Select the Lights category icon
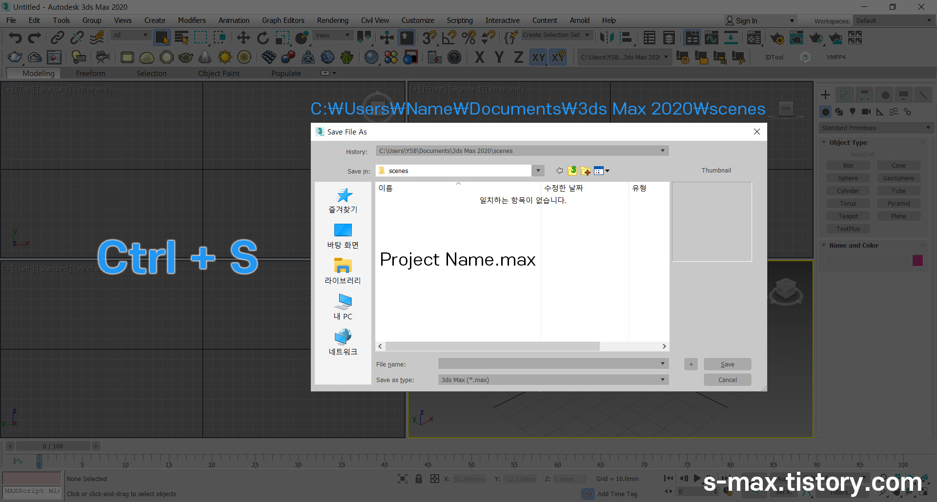The image size is (937, 502). [853, 112]
